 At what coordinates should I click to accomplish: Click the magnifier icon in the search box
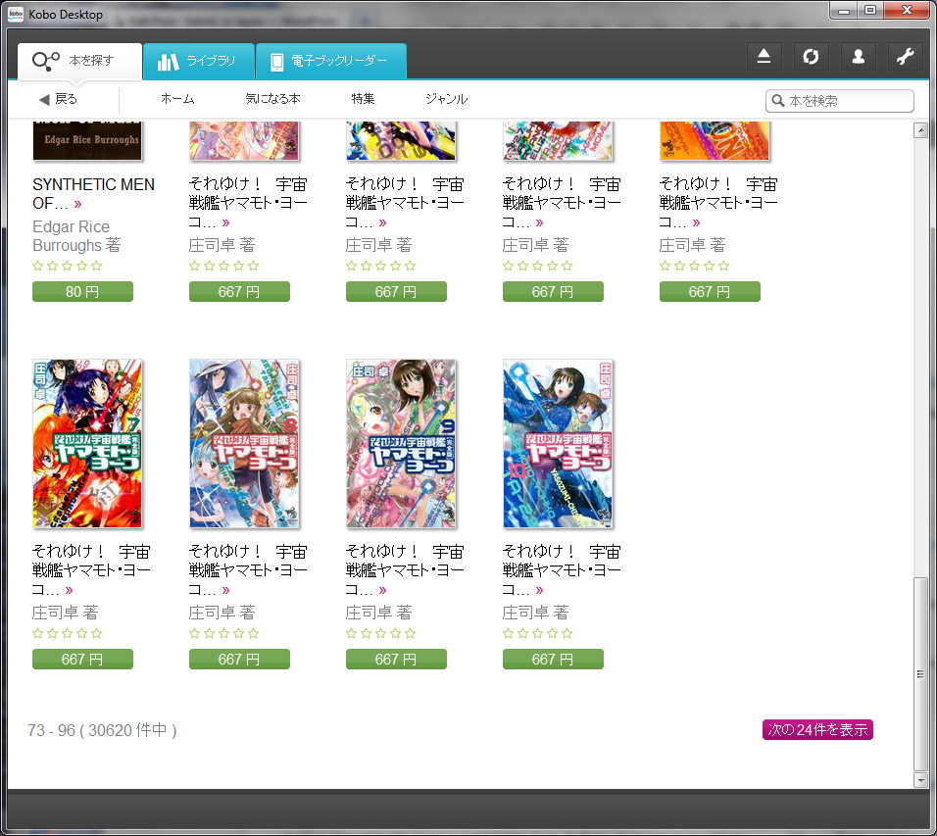(777, 100)
